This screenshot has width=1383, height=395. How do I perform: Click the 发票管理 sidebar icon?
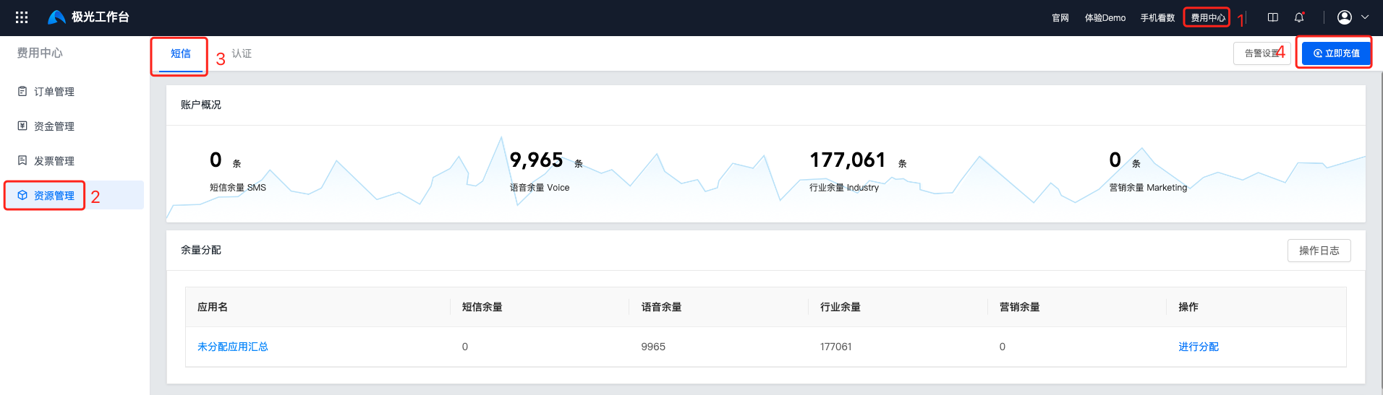click(x=22, y=160)
